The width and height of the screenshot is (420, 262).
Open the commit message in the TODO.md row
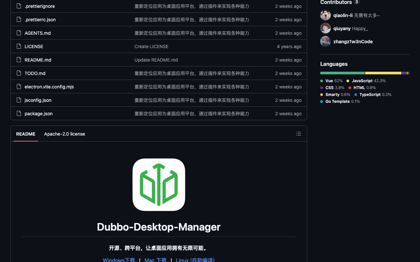[192, 73]
